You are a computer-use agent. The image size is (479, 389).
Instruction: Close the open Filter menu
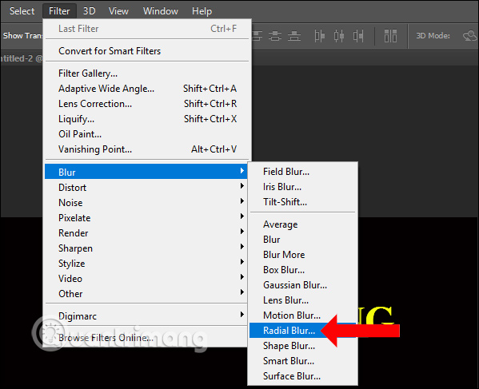(59, 11)
